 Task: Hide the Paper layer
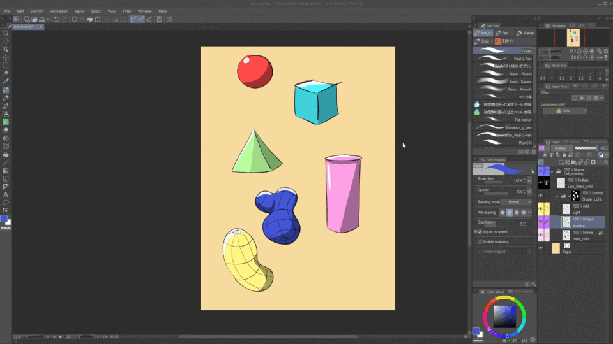pos(541,248)
